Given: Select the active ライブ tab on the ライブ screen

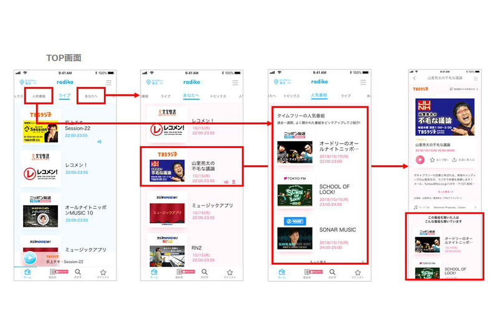Looking at the screenshot, I should pos(65,96).
